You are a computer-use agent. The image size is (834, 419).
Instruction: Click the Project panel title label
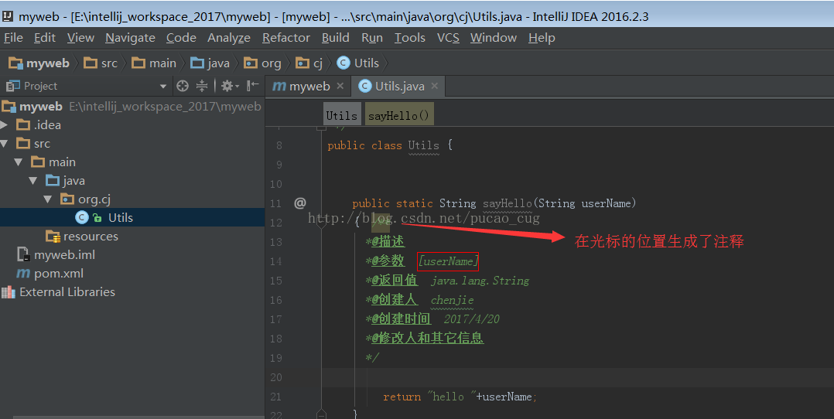[40, 86]
